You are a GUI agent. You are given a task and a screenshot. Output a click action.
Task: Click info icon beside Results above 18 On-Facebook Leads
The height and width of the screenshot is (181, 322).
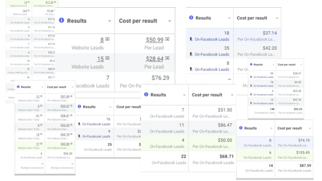[191, 18]
